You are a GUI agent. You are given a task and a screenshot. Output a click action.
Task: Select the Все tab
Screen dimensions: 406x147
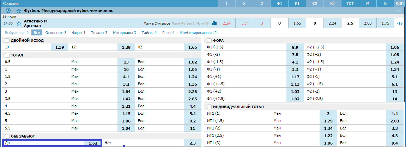pos(37,33)
